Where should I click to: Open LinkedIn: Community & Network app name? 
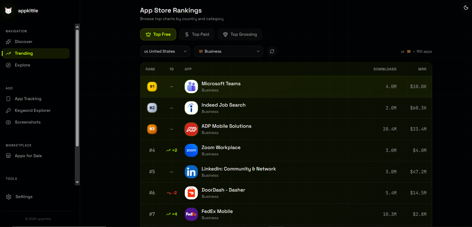coord(239,169)
